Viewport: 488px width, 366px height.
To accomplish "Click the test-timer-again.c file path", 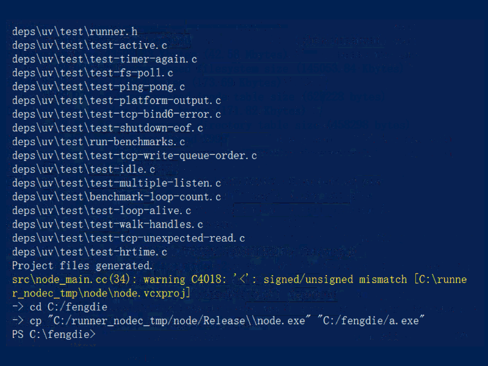I will click(x=104, y=59).
